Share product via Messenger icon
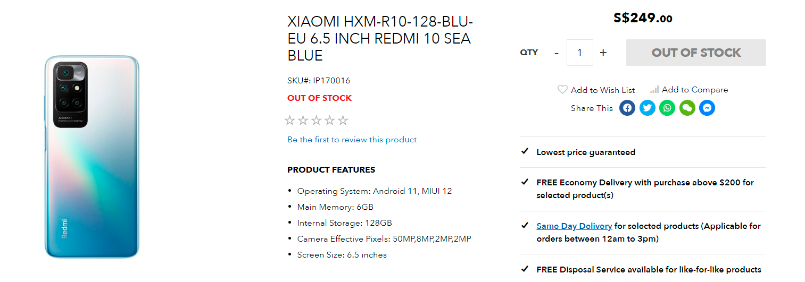 (707, 108)
